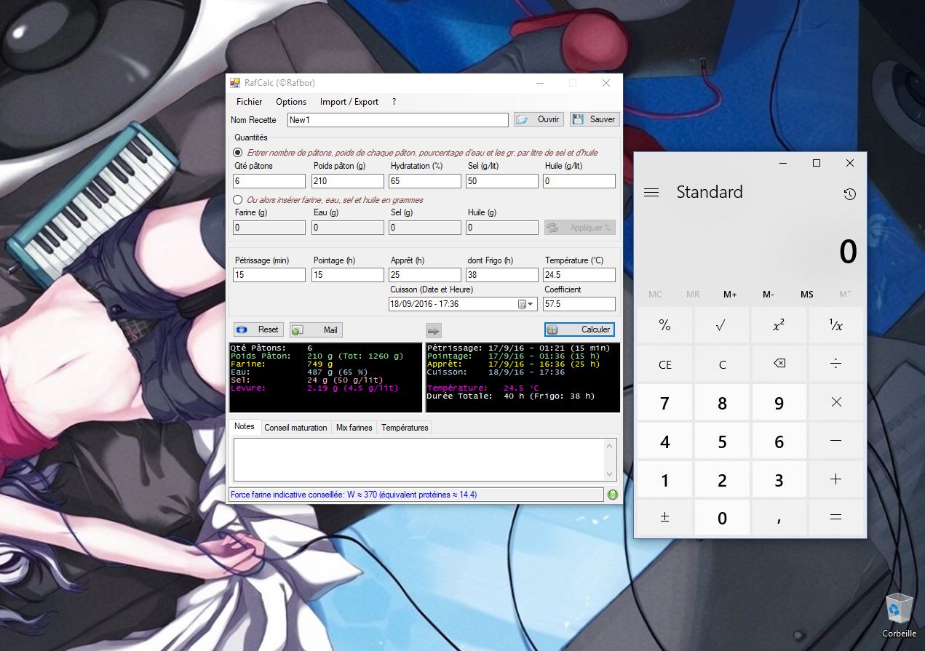
Task: Click the Qté pâtons input field
Action: pos(269,181)
